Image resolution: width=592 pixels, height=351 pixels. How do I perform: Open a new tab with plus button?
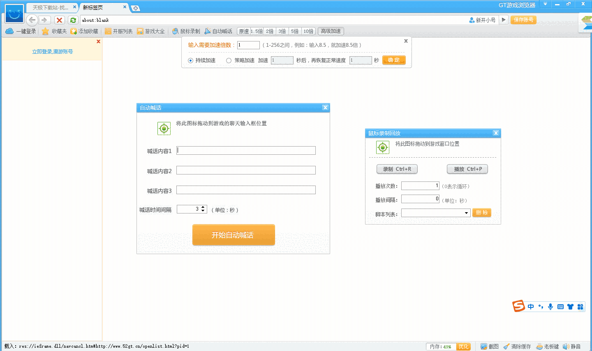click(135, 8)
